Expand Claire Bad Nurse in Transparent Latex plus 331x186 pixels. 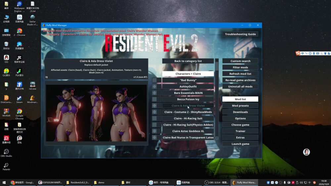155,137
